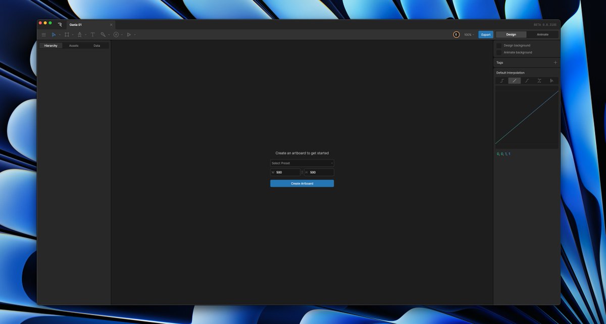Click the interpolation curve graph
Image resolution: width=606 pixels, height=324 pixels.
pyautogui.click(x=527, y=117)
